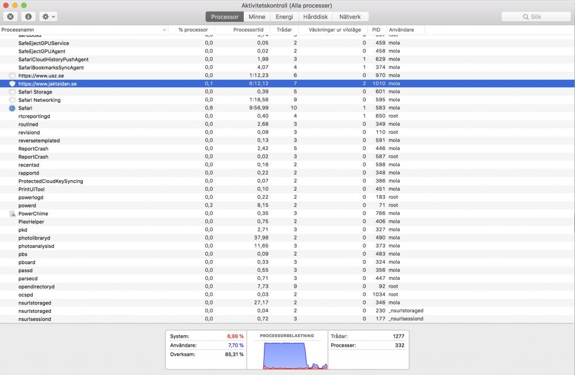Click the magnifier icon in the Sök field
Screen dimensions: 575x375
525,17
